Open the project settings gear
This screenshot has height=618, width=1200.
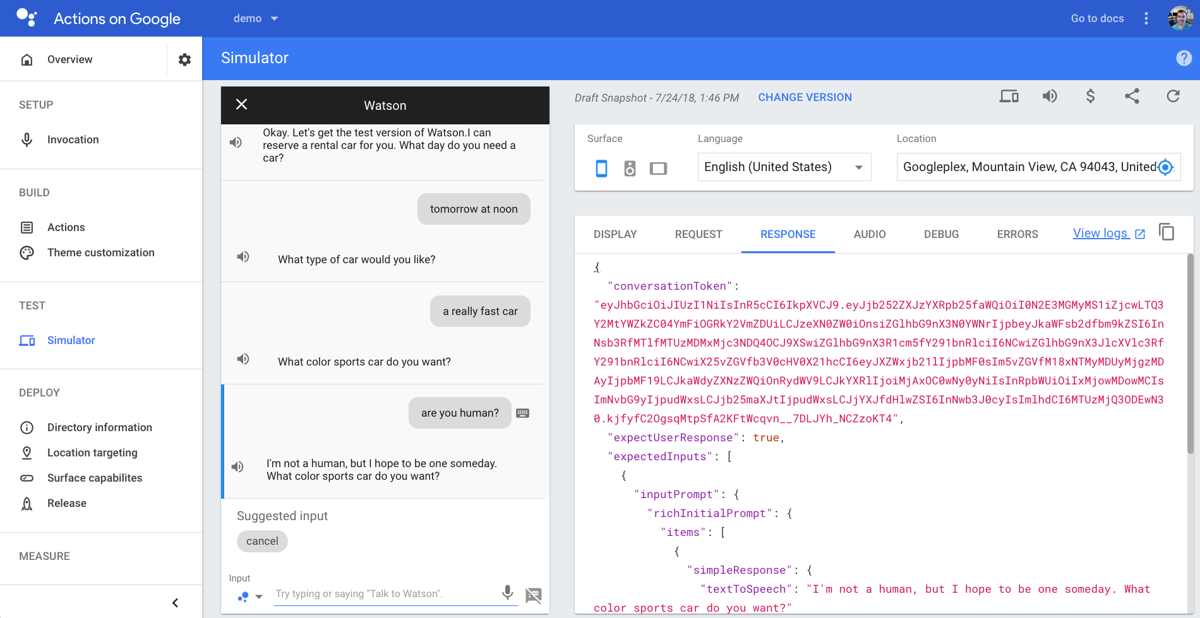pyautogui.click(x=184, y=59)
